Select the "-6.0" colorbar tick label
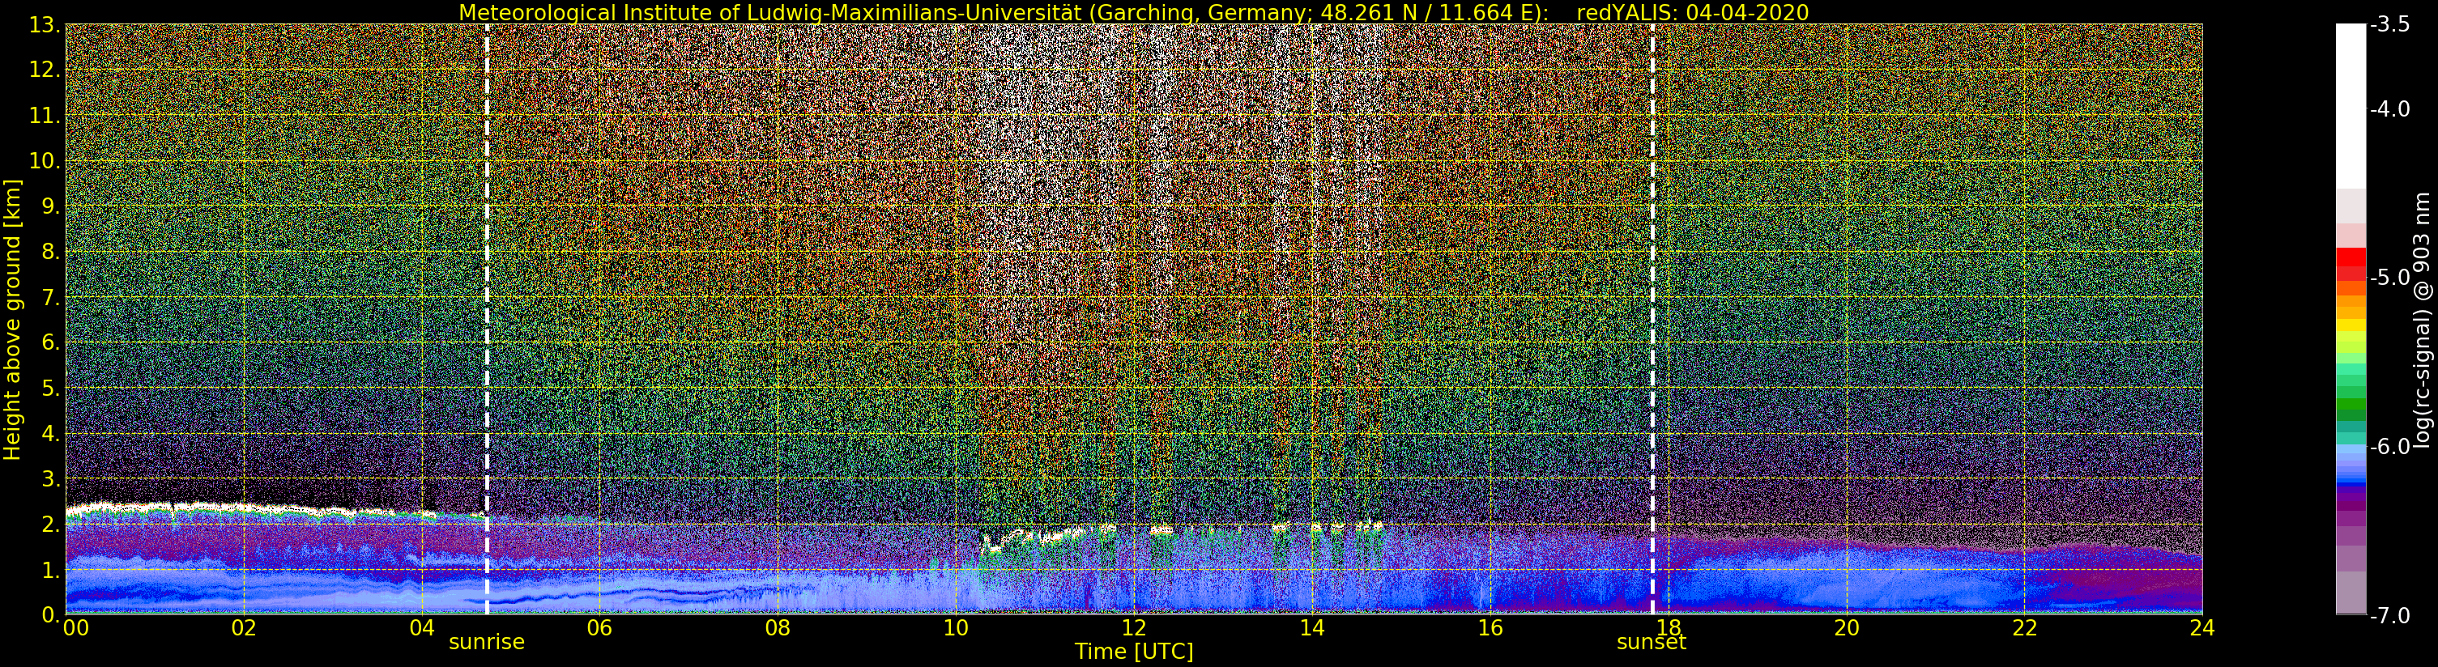The height and width of the screenshot is (667, 2438). pos(2389,447)
